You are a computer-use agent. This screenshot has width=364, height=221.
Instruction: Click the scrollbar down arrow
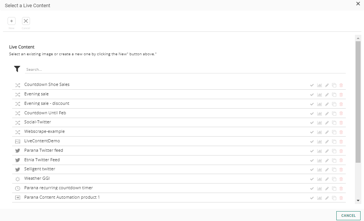tap(358, 200)
